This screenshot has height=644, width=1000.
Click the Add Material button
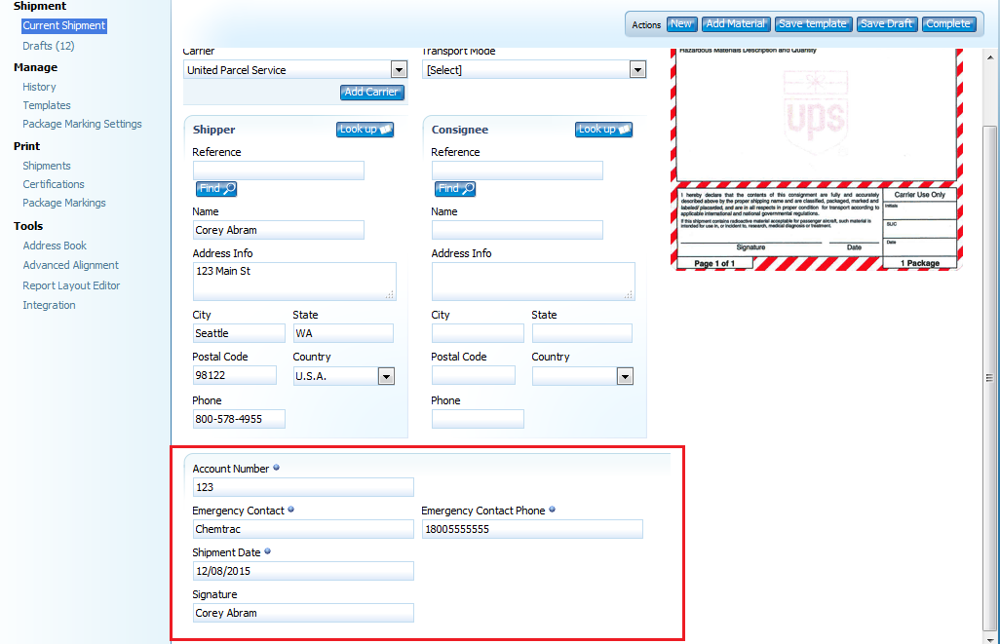coord(736,23)
